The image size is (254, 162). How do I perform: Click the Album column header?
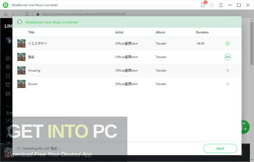tap(160, 32)
